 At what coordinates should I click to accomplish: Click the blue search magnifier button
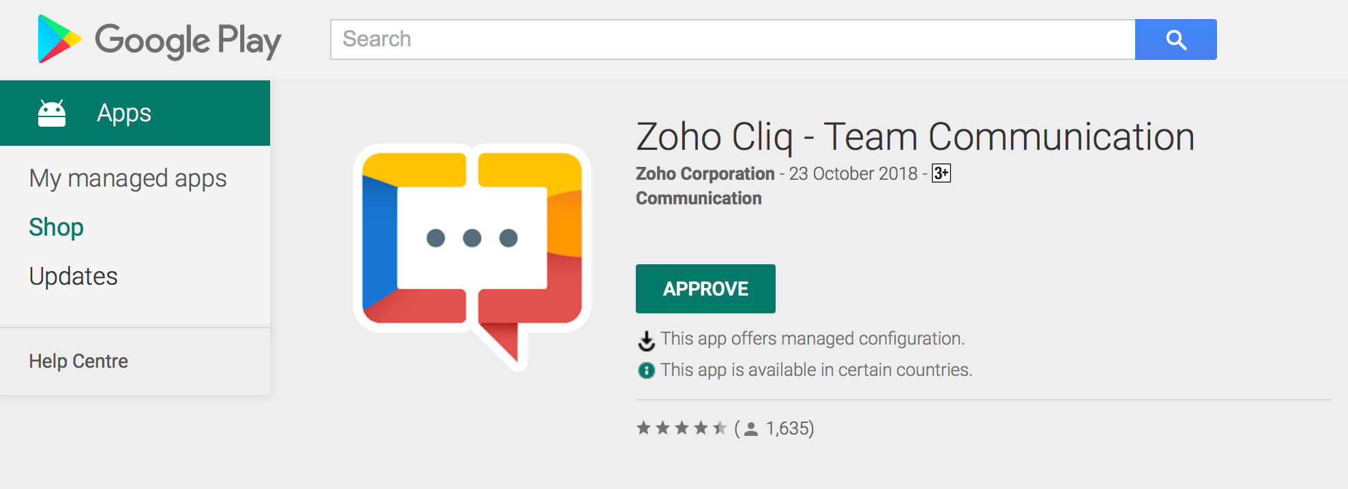coord(1175,40)
